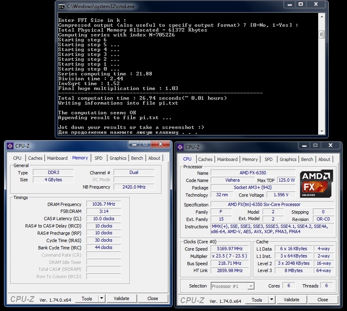
Task: Click Close button in right CPU-Z window
Action: 323,300
